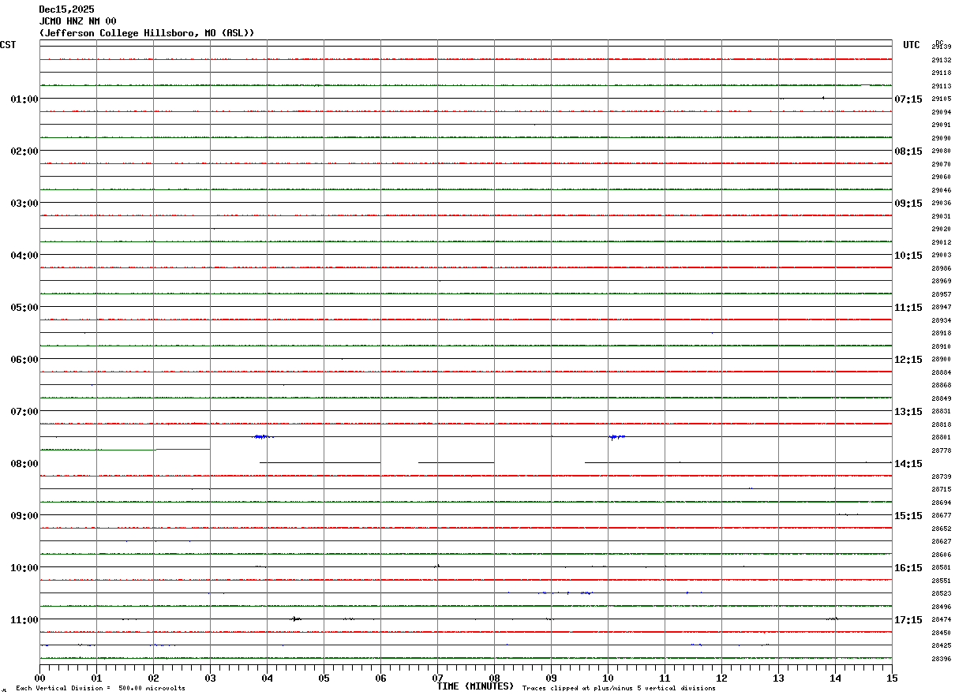The image size is (955, 699).
Task: Click the "14:15" UTC time label
Action: click(x=908, y=463)
